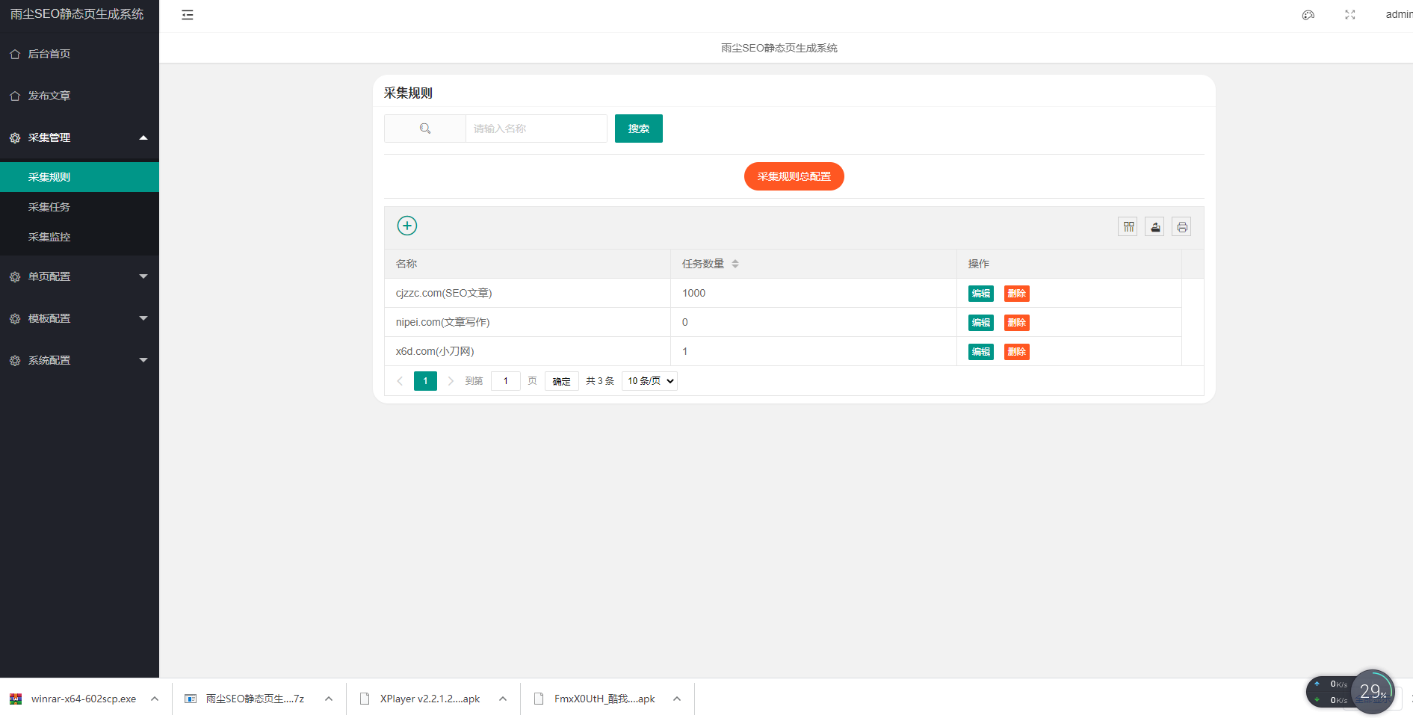Click the 搜索 search button
Screen dimensions: 1413x718
click(638, 129)
